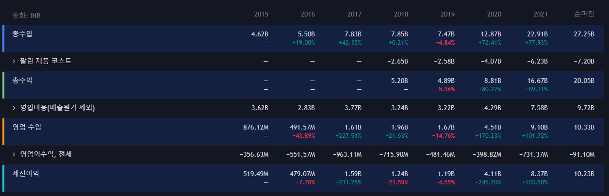This screenshot has width=609, height=196.
Task: Select the 순마진 column header
Action: tap(584, 15)
